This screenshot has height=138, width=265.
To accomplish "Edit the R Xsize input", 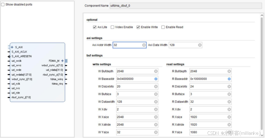I will 210,117.
